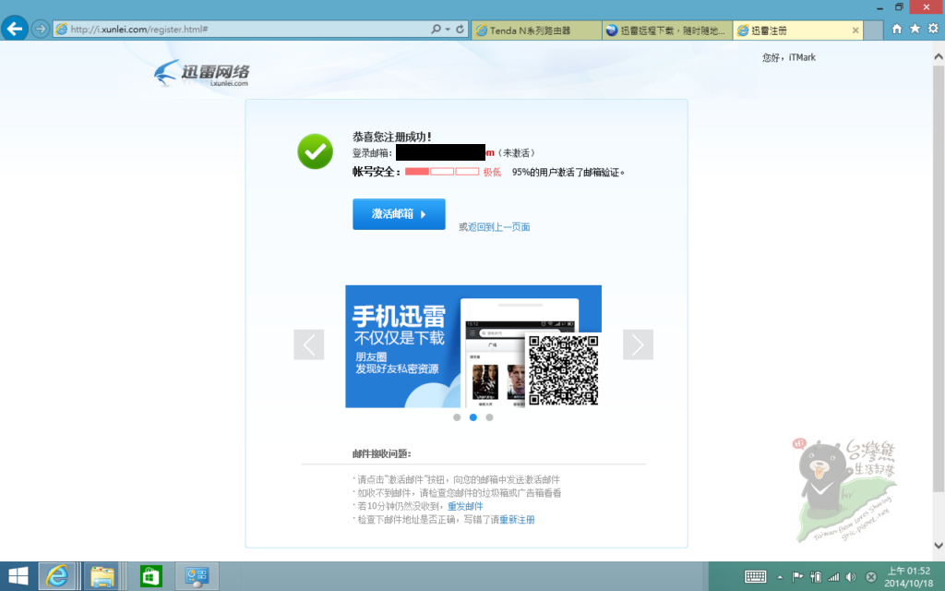Open the browser Tools gear icon
Image resolution: width=945 pixels, height=591 pixels.
point(933,29)
